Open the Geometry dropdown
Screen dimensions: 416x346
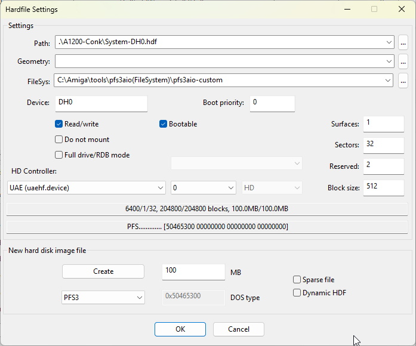pyautogui.click(x=389, y=61)
